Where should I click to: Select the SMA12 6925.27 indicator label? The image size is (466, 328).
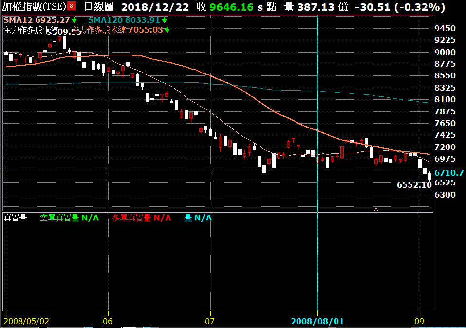(37, 20)
